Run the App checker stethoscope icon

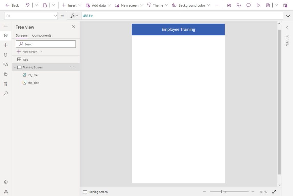click(x=239, y=5)
